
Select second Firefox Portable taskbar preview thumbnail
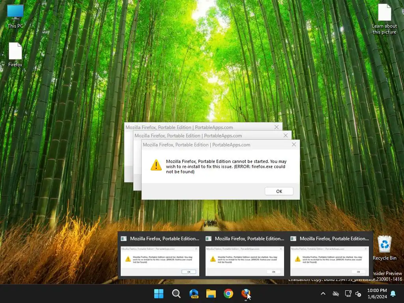pyautogui.click(x=245, y=261)
